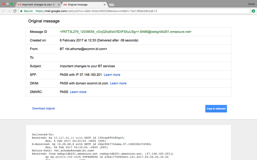257x160 pixels.
Task: Click the browser forward arrow
Action: coord(9,11)
